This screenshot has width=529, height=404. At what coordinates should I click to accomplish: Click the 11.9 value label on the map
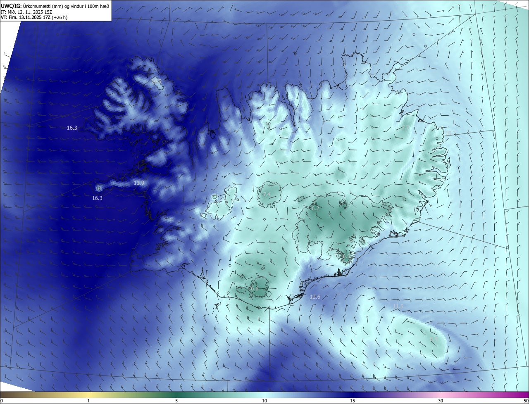point(139,183)
